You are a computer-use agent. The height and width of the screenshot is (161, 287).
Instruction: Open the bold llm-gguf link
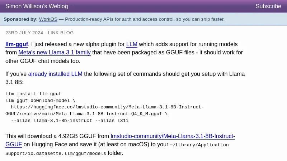17,44
